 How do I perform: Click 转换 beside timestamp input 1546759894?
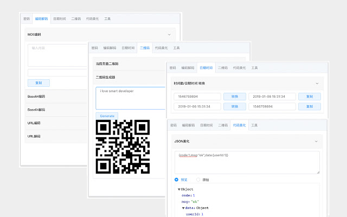click(x=235, y=97)
